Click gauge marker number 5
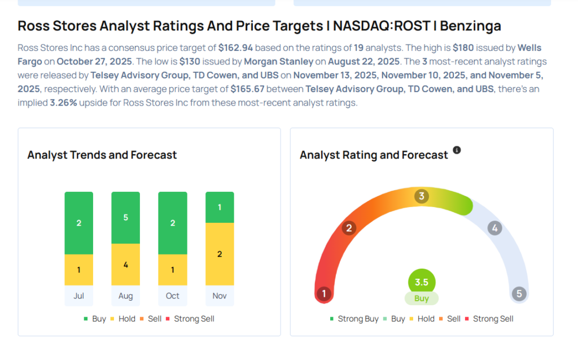578x351 pixels. click(x=519, y=293)
